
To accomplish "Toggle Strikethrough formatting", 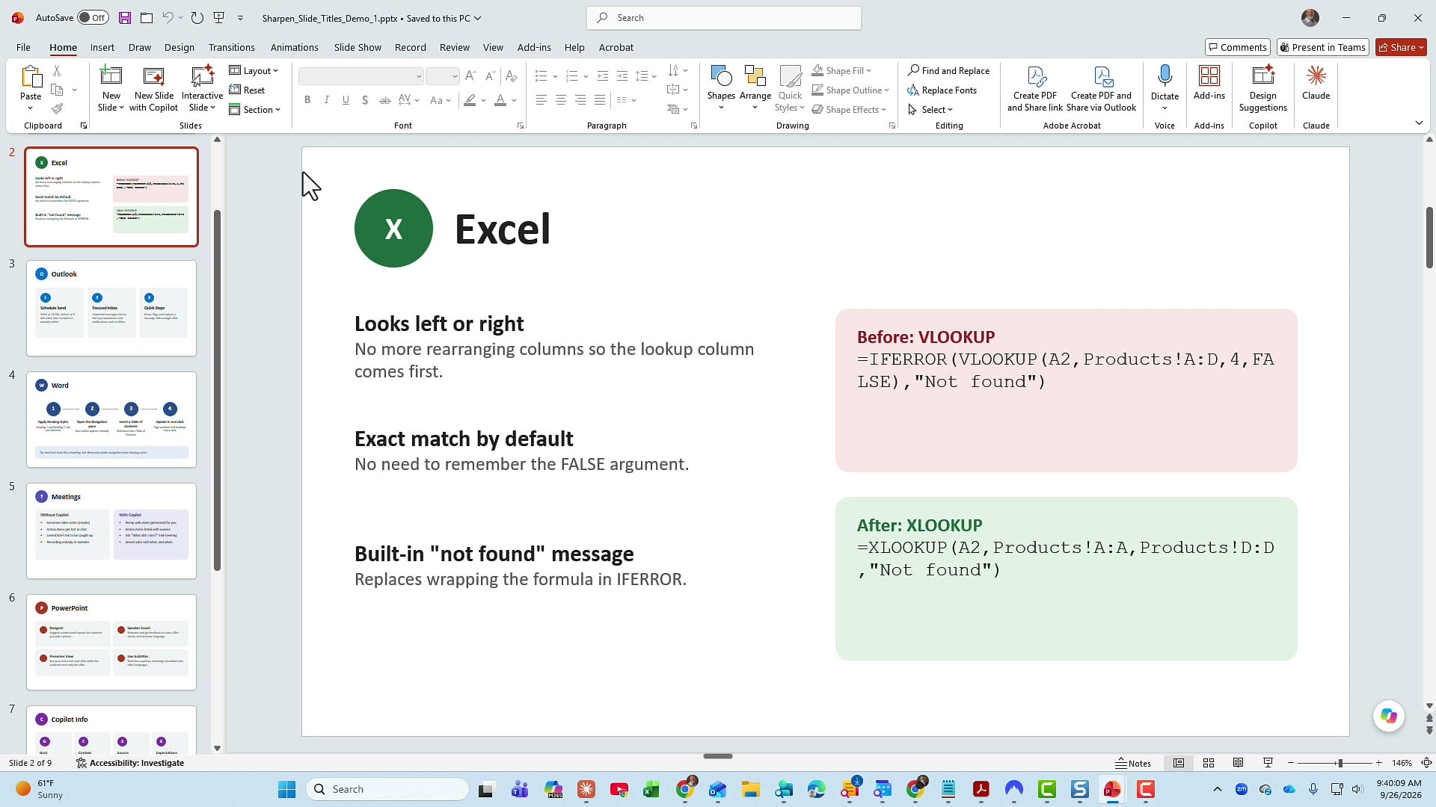I will [384, 100].
